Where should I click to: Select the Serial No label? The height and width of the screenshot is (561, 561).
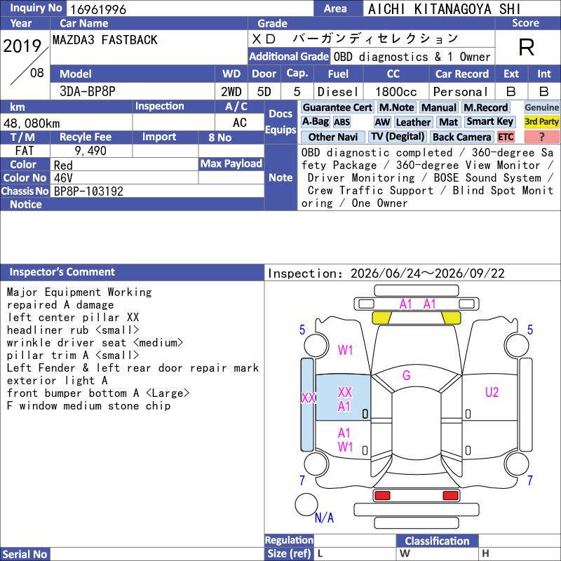click(25, 554)
